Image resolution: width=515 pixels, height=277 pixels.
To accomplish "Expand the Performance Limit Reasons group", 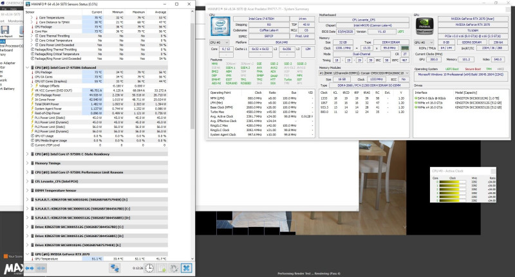I will pyautogui.click(x=27, y=172).
